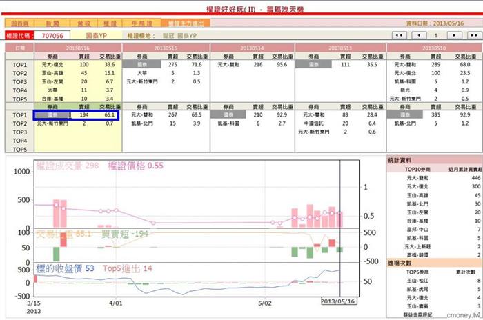Click the 標的收盤價 53 chart legend

tap(65, 268)
